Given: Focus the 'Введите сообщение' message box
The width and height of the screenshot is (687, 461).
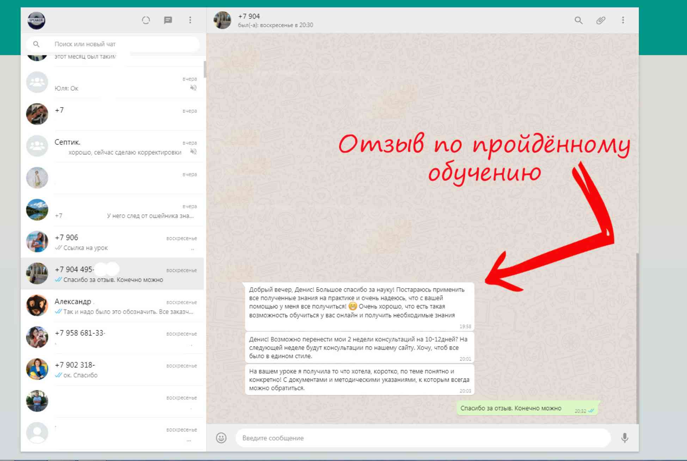Looking at the screenshot, I should coord(423,438).
